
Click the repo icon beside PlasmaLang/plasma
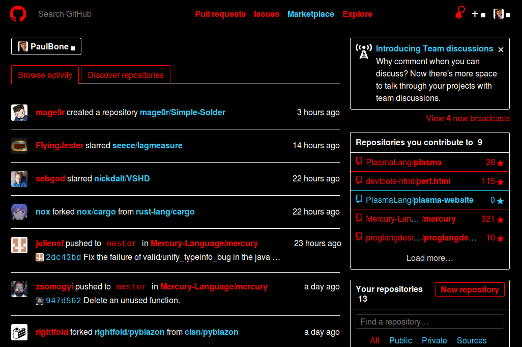click(x=359, y=162)
